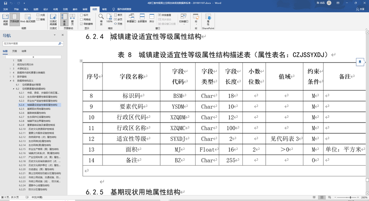The height and width of the screenshot is (201, 369).
Task: Collapse the ribbon with the chevron
Action: pyautogui.click(x=366, y=29)
